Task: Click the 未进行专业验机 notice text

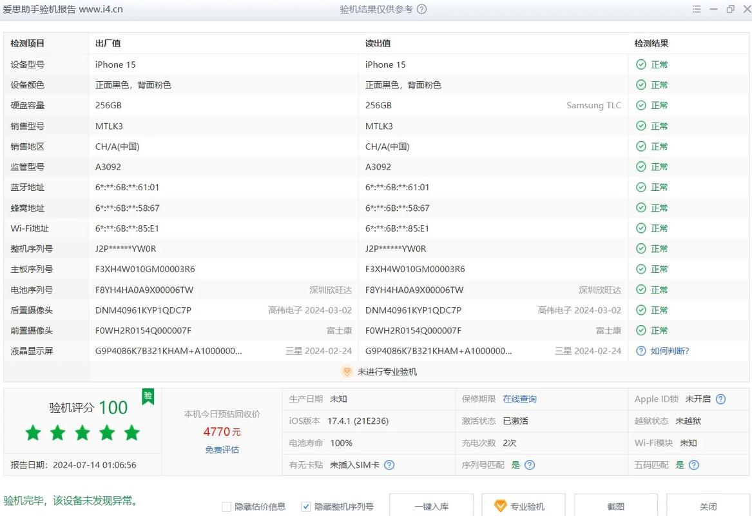Action: (387, 372)
